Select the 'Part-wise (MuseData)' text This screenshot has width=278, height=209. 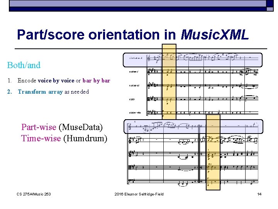pos(62,127)
